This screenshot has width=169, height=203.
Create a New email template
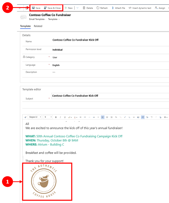69,8
